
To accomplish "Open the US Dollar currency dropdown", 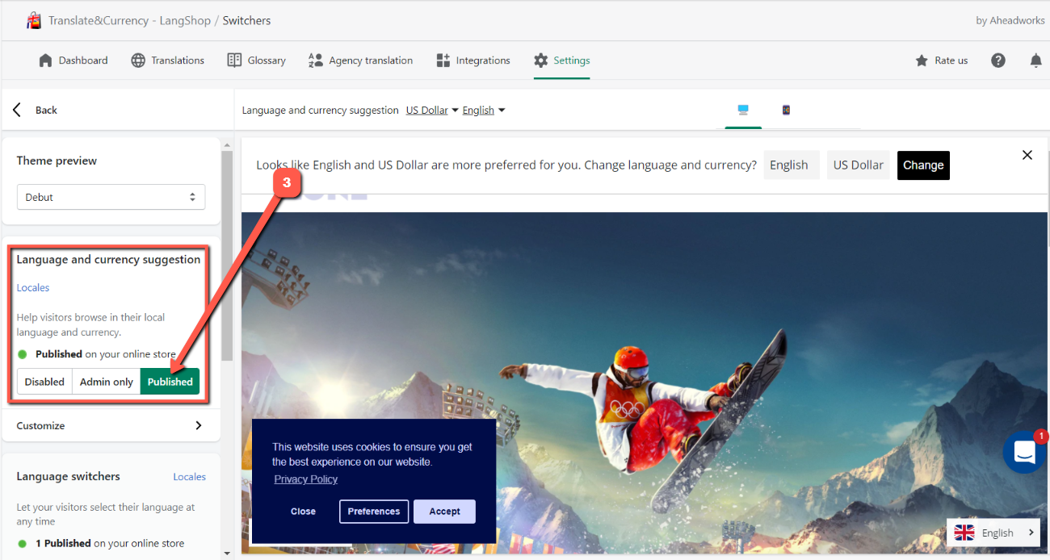I will click(432, 111).
